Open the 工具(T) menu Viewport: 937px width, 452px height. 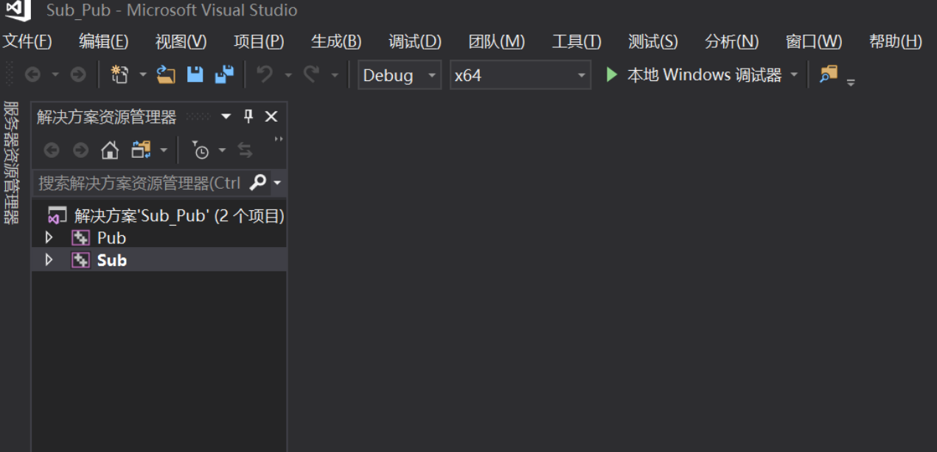tap(577, 41)
